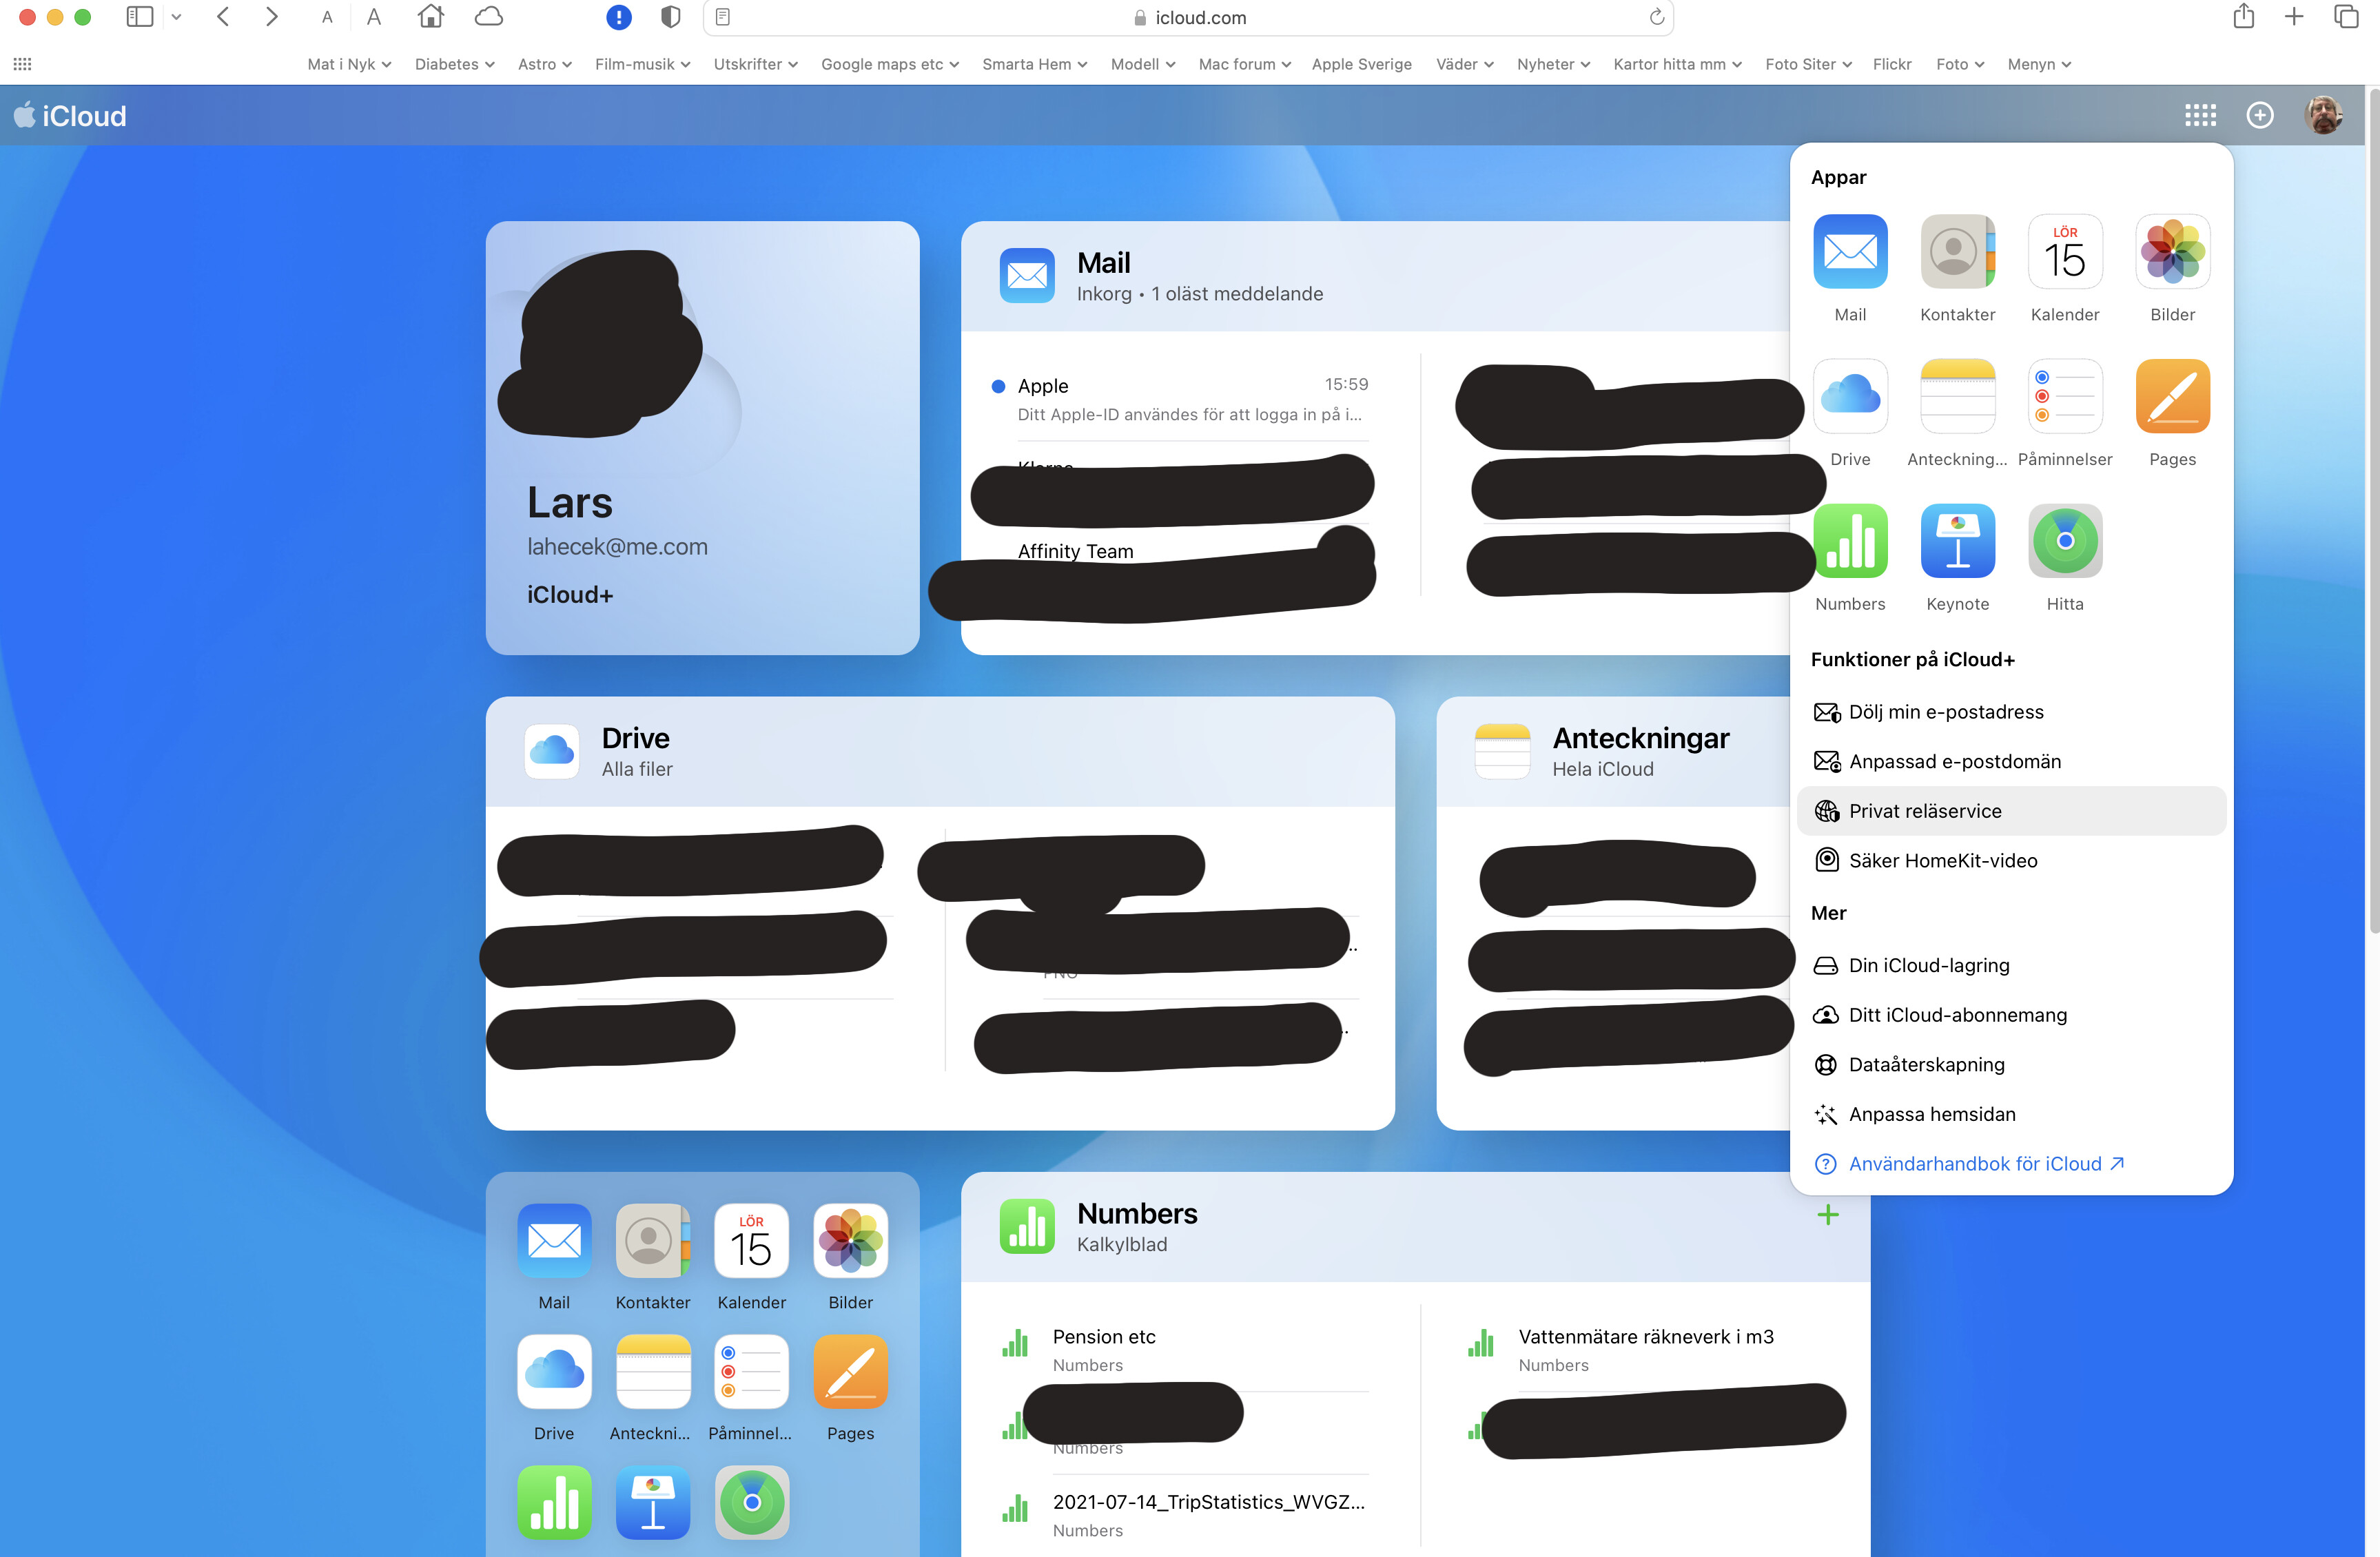Viewport: 2380px width, 1557px height.
Task: Open Påminnelser in the apps popup
Action: (2064, 396)
